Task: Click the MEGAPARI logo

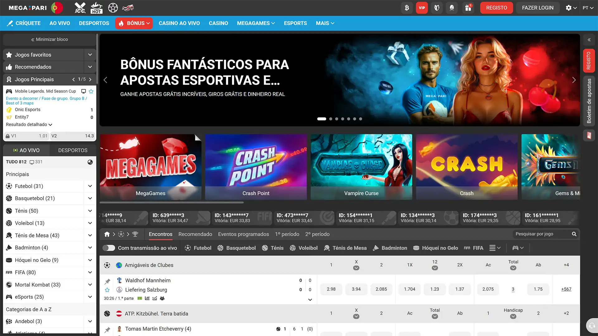Action: click(28, 8)
